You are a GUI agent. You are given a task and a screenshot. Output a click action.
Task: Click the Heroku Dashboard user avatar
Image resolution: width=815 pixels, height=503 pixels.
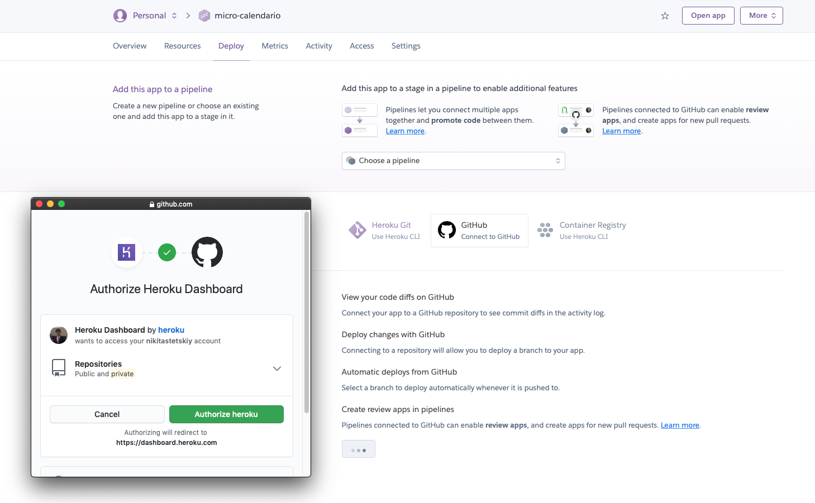(59, 335)
